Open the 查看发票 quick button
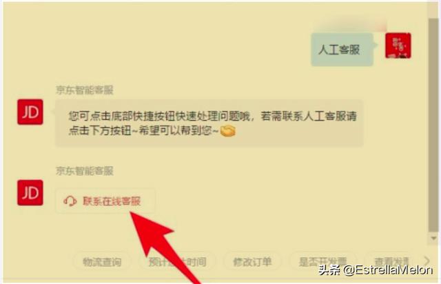 391,262
